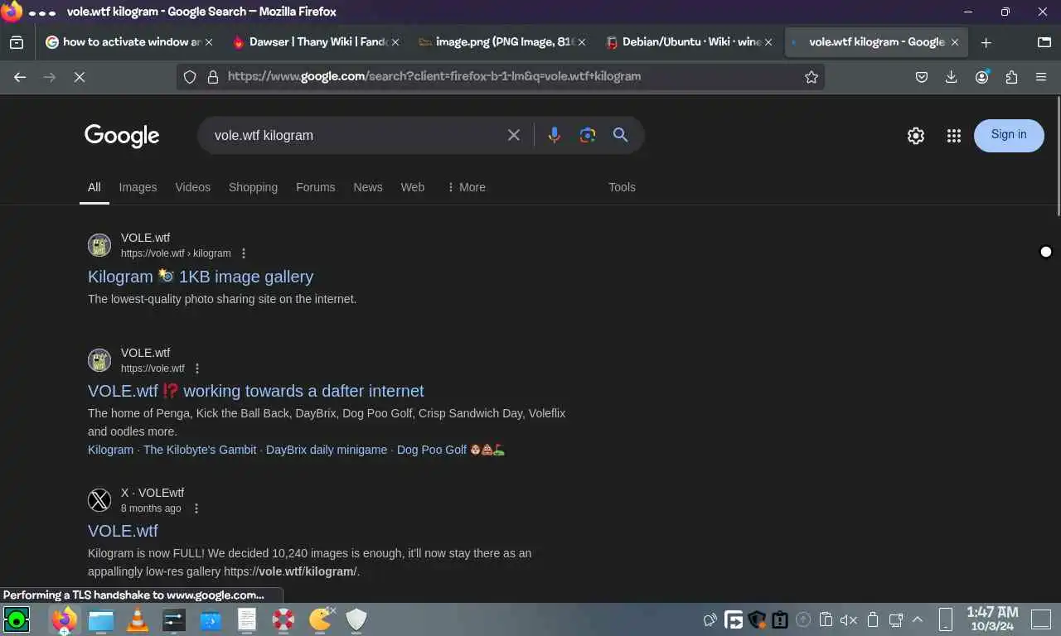
Task: Go back to previous page
Action: (x=20, y=77)
